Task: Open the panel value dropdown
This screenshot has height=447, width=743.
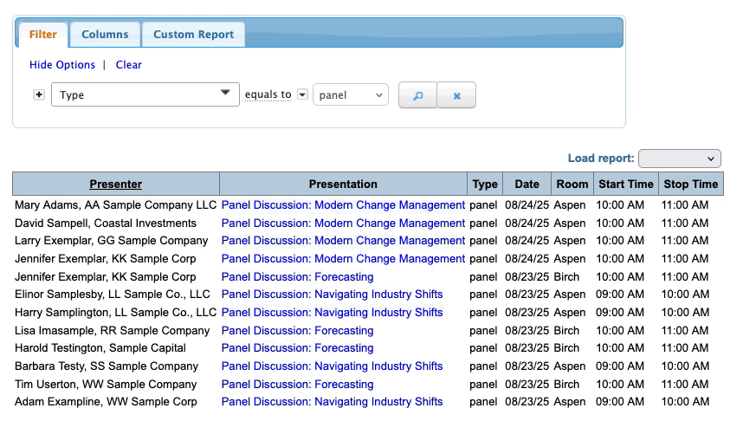Action: (350, 95)
